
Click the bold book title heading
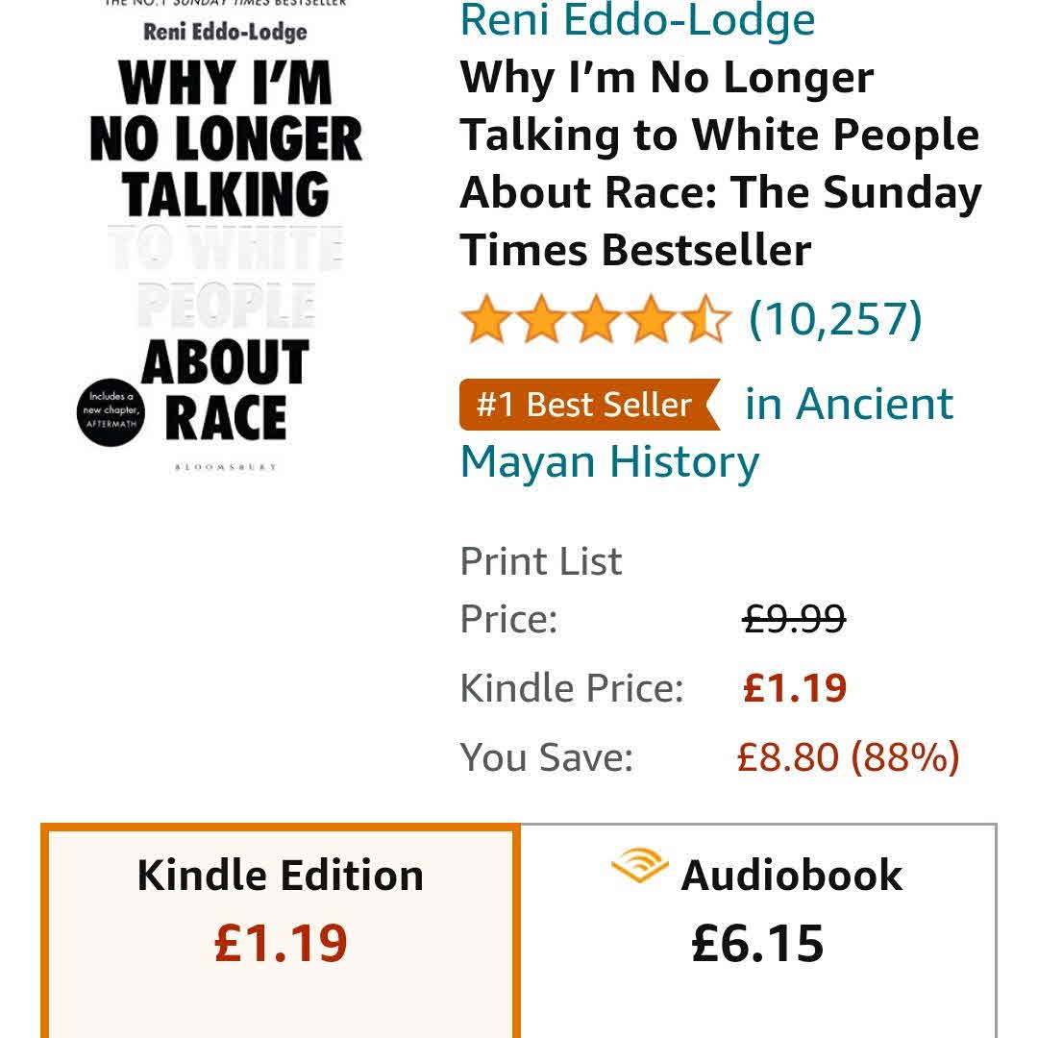pyautogui.click(x=719, y=163)
